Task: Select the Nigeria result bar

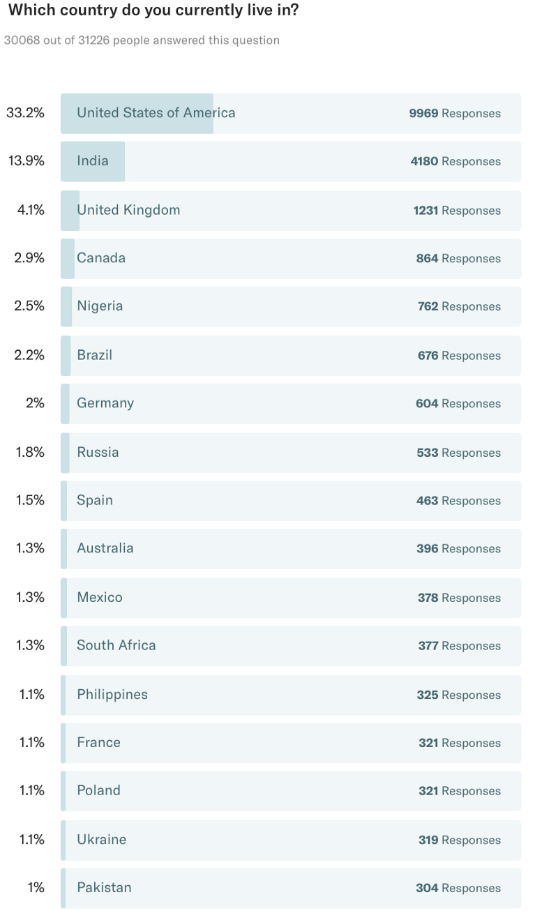Action: (x=291, y=307)
